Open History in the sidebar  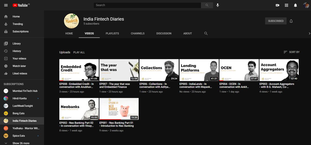22,51
